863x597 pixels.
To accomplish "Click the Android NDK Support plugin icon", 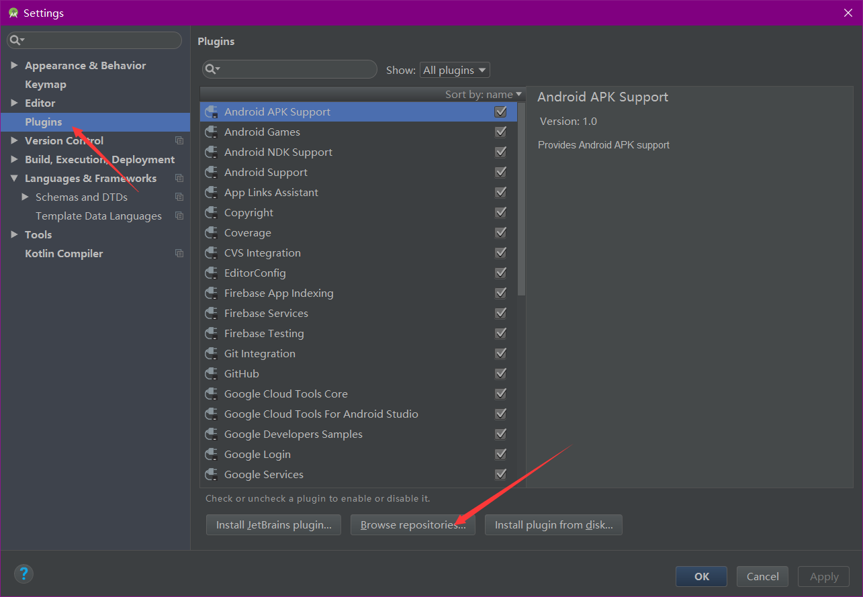I will [x=212, y=152].
